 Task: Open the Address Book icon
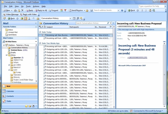pyautogui.click(x=91, y=11)
